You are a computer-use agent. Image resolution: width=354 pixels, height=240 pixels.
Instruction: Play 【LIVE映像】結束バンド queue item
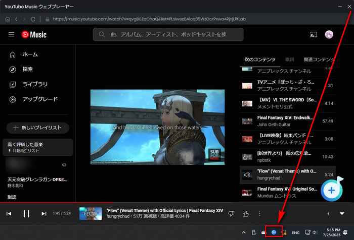[288, 139]
